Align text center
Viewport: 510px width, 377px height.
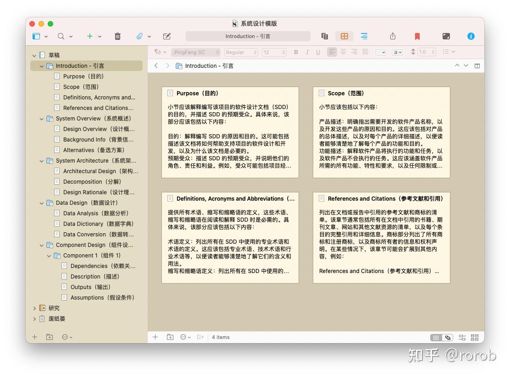coord(343,52)
